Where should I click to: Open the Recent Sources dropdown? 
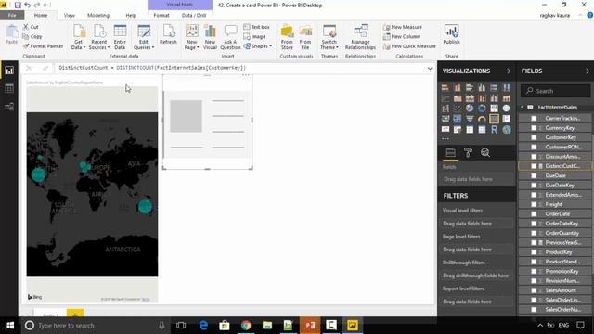click(x=99, y=37)
